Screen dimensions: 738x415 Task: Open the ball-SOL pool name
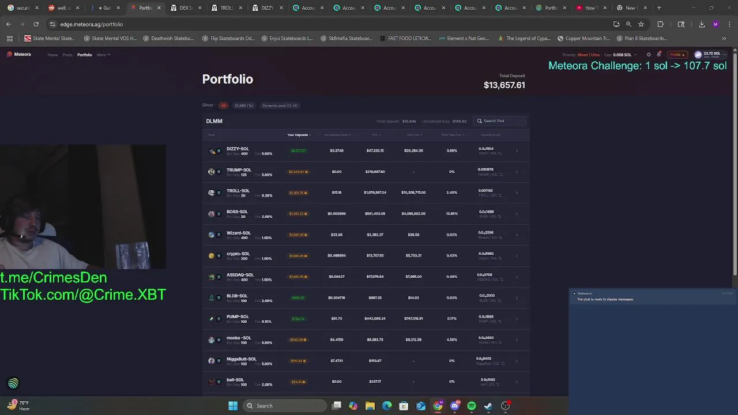[x=235, y=380]
